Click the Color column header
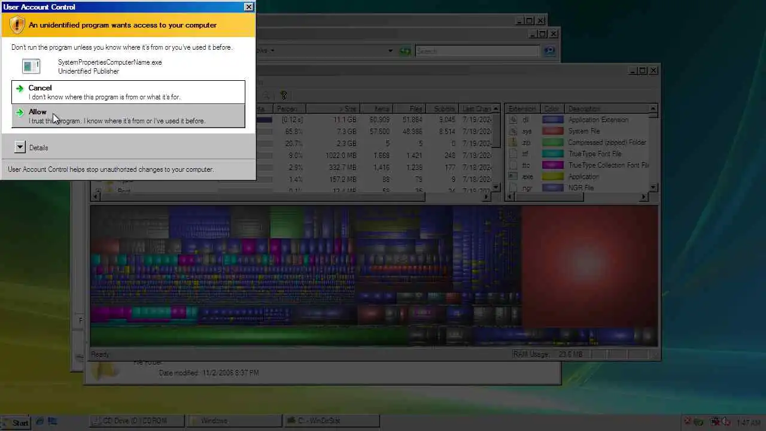 [553, 109]
